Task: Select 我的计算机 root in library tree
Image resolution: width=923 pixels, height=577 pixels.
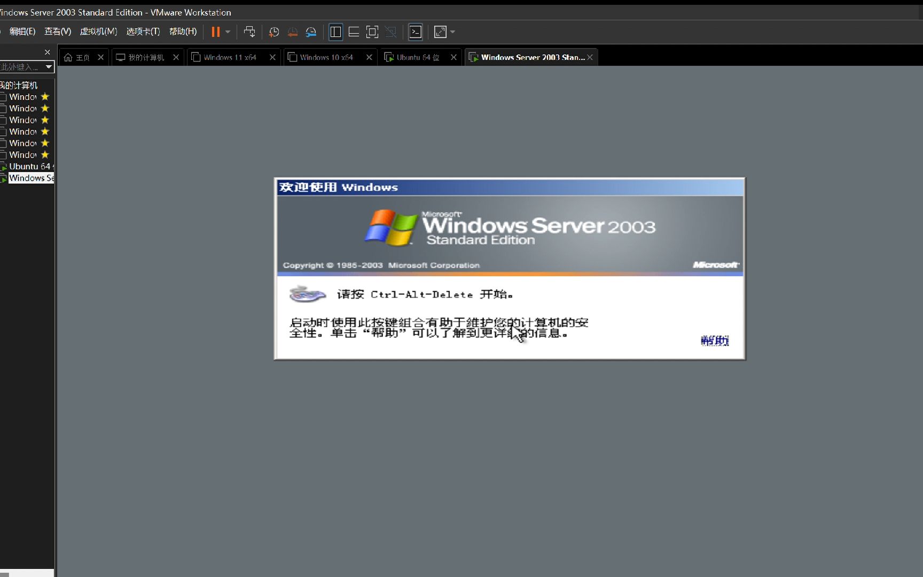Action: pos(19,85)
